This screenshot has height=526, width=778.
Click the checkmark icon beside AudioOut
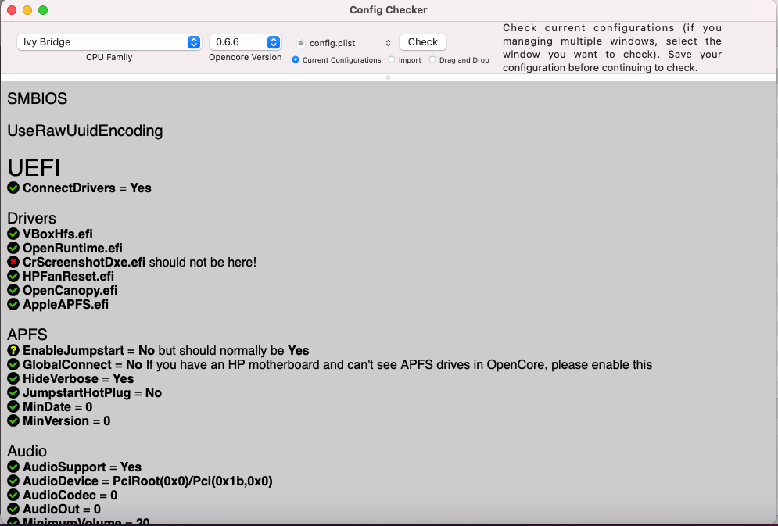[13, 509]
